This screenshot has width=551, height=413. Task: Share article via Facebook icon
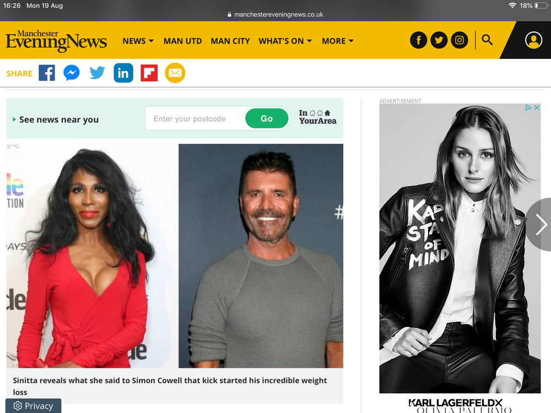point(47,73)
